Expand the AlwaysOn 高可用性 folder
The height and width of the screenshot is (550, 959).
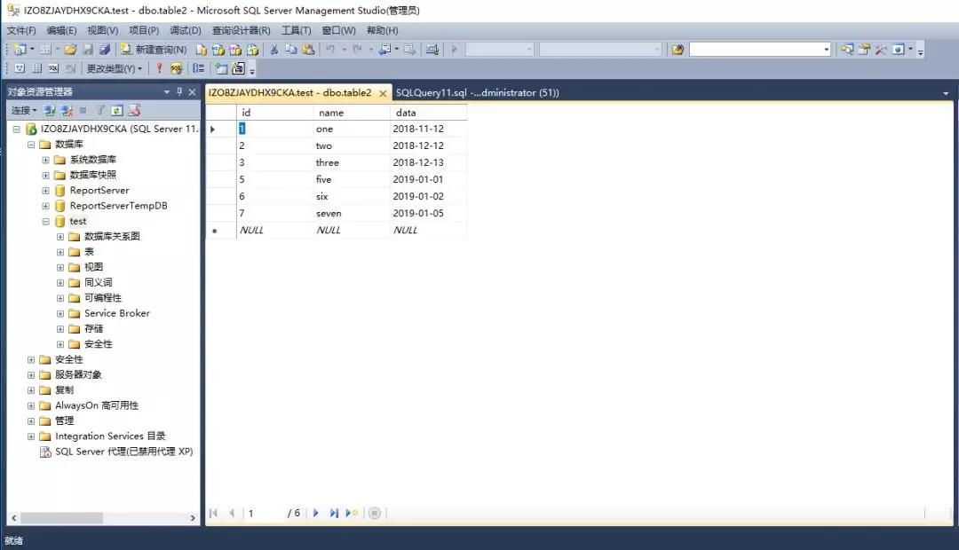pyautogui.click(x=31, y=405)
